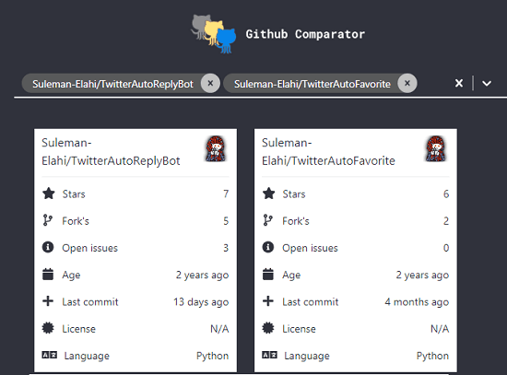Viewport: 507px width, 375px height.
Task: Click language icon on TwitterAutoReplyBot card
Action: [x=50, y=355]
